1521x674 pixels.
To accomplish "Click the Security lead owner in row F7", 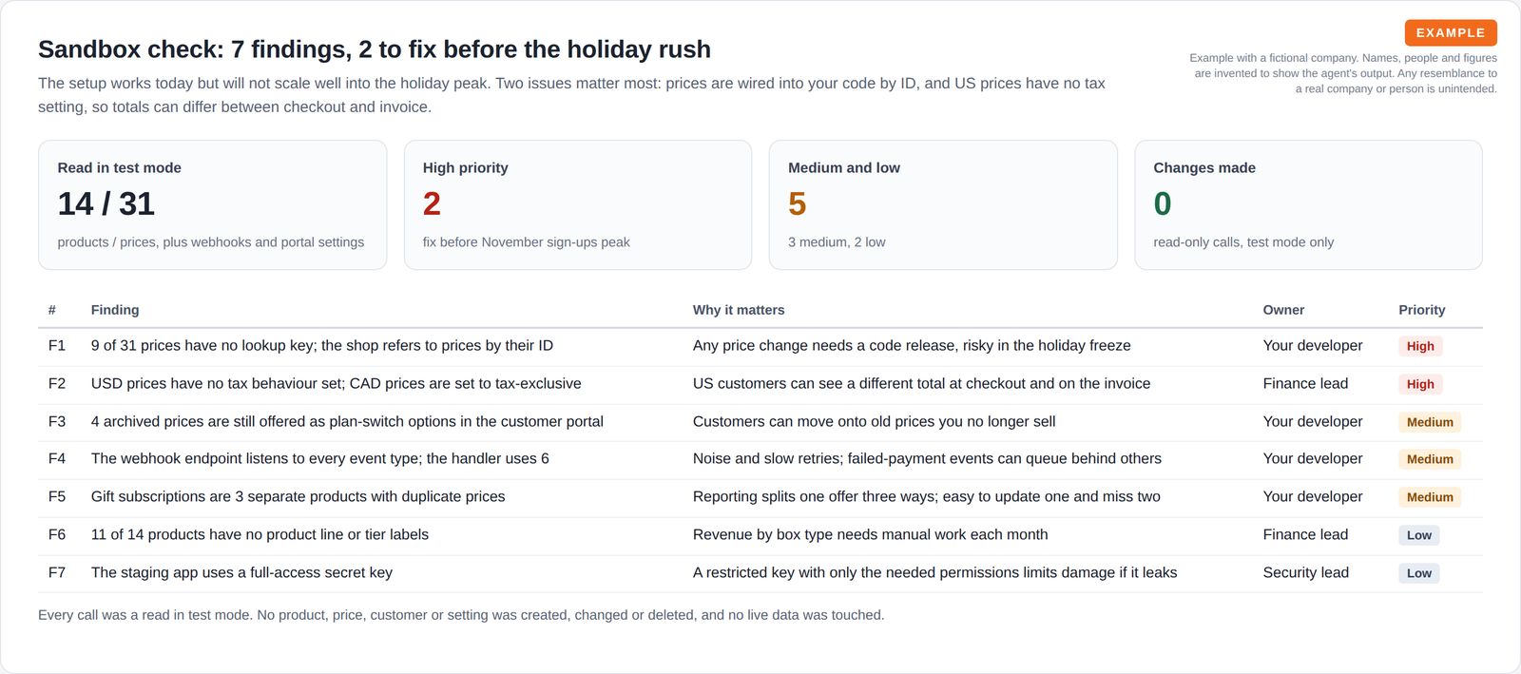I will [x=1305, y=572].
